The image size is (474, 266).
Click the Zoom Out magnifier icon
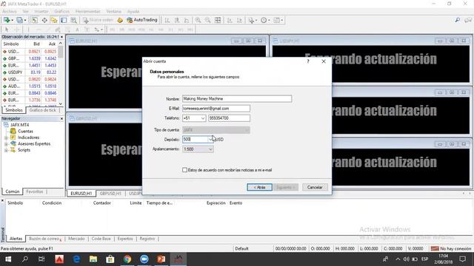click(x=207, y=20)
